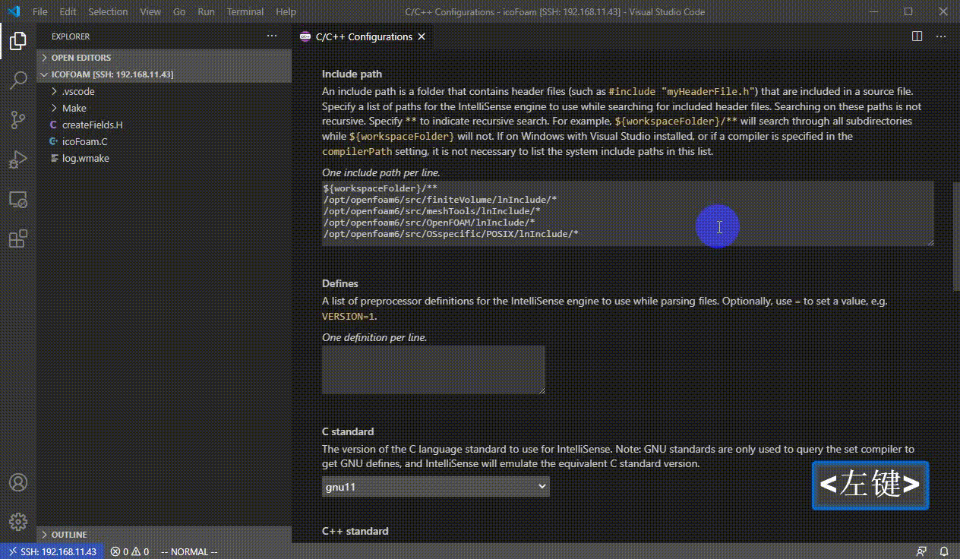Open the C standard gnu11 dropdown

coord(435,487)
